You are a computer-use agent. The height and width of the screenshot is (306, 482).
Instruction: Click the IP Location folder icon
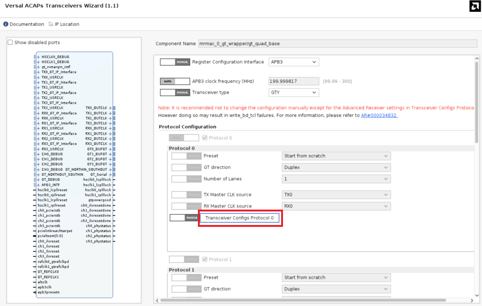(51, 24)
